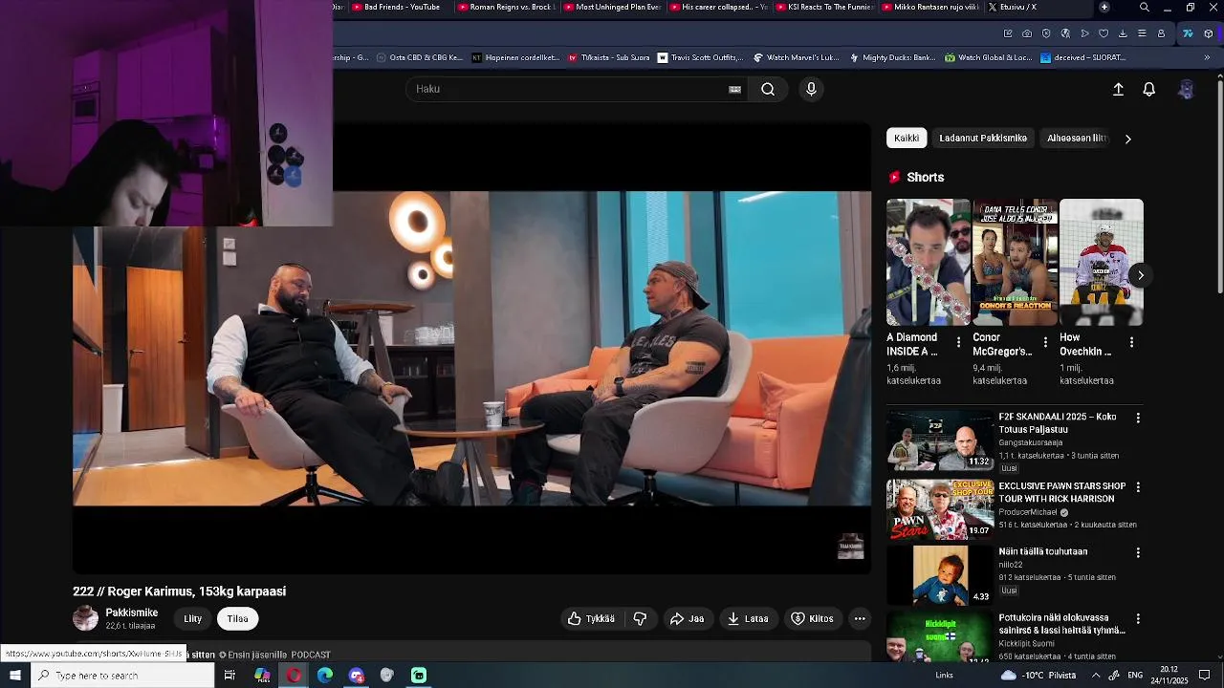This screenshot has width=1224, height=688.
Task: Start voice search with the microphone icon
Action: pyautogui.click(x=811, y=89)
